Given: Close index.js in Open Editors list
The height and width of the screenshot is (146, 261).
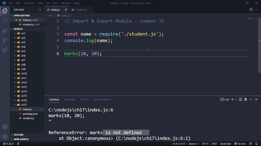Looking at the screenshot, I should (16, 20).
